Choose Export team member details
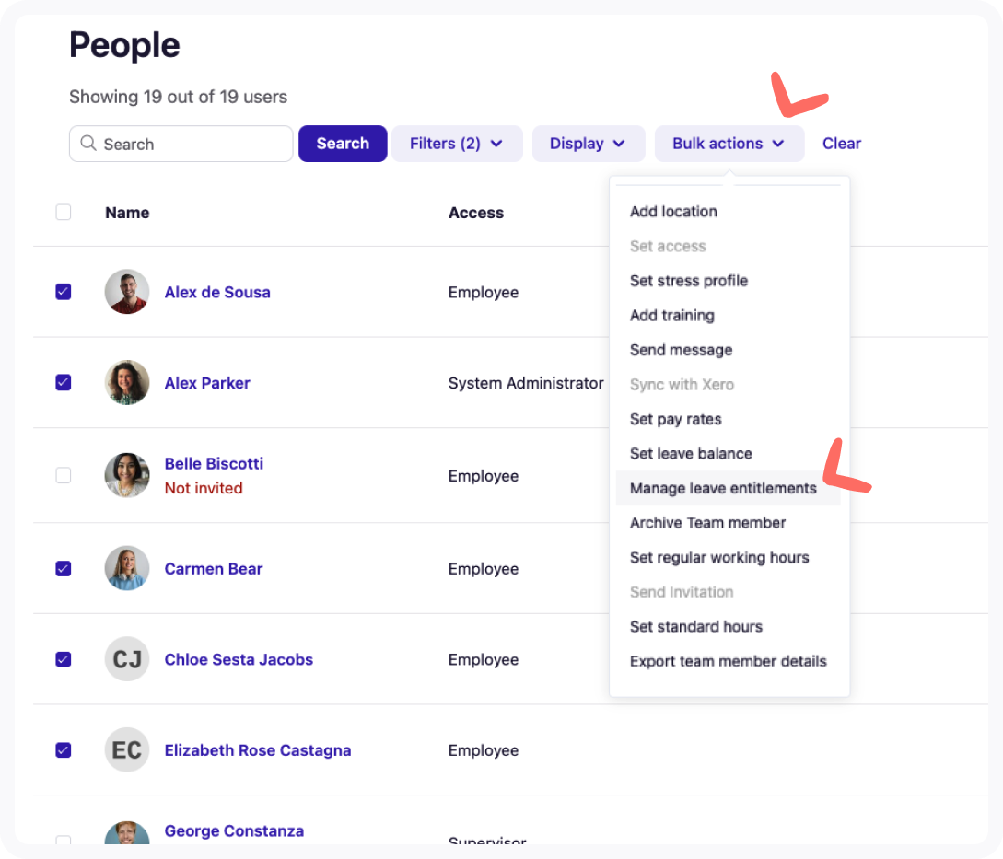The image size is (1003, 859). click(728, 661)
